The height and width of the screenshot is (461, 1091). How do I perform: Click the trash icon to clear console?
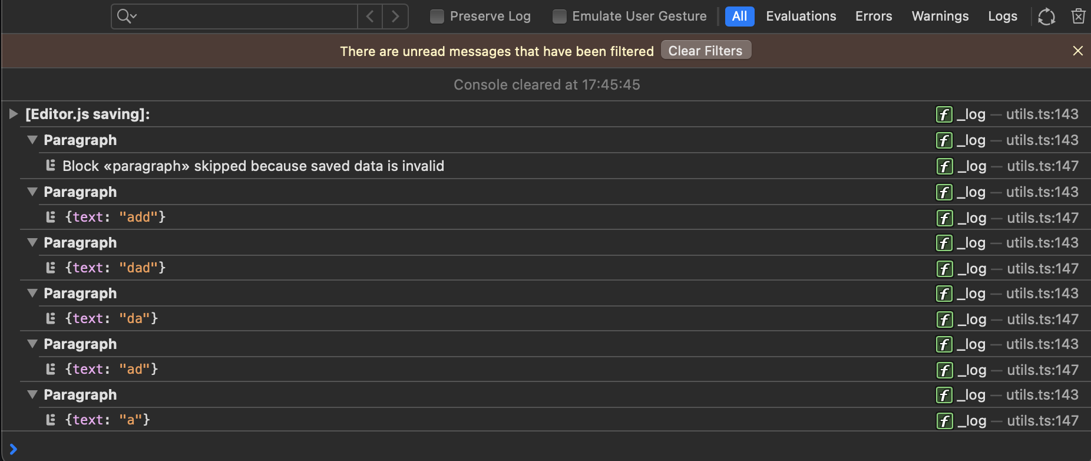pos(1079,16)
